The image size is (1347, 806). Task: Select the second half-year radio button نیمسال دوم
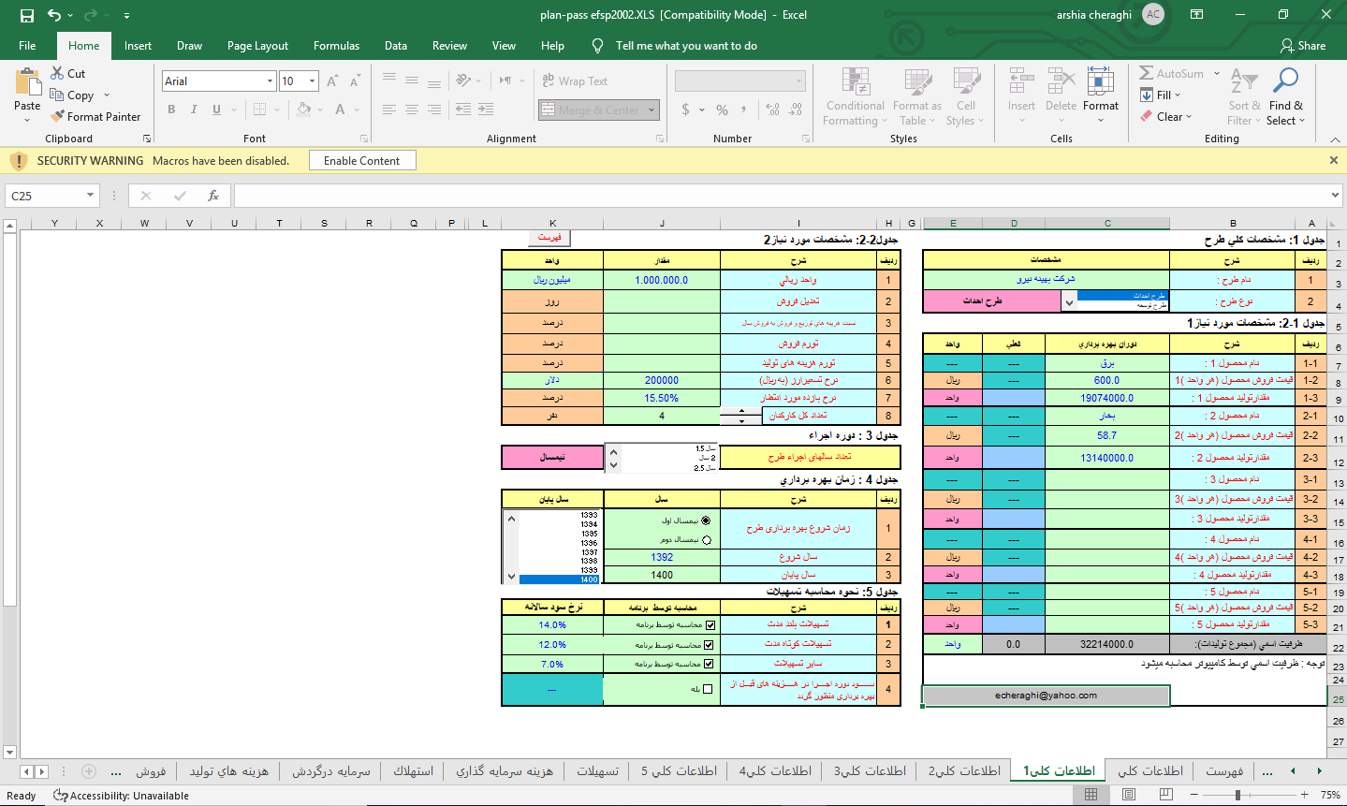pyautogui.click(x=706, y=540)
